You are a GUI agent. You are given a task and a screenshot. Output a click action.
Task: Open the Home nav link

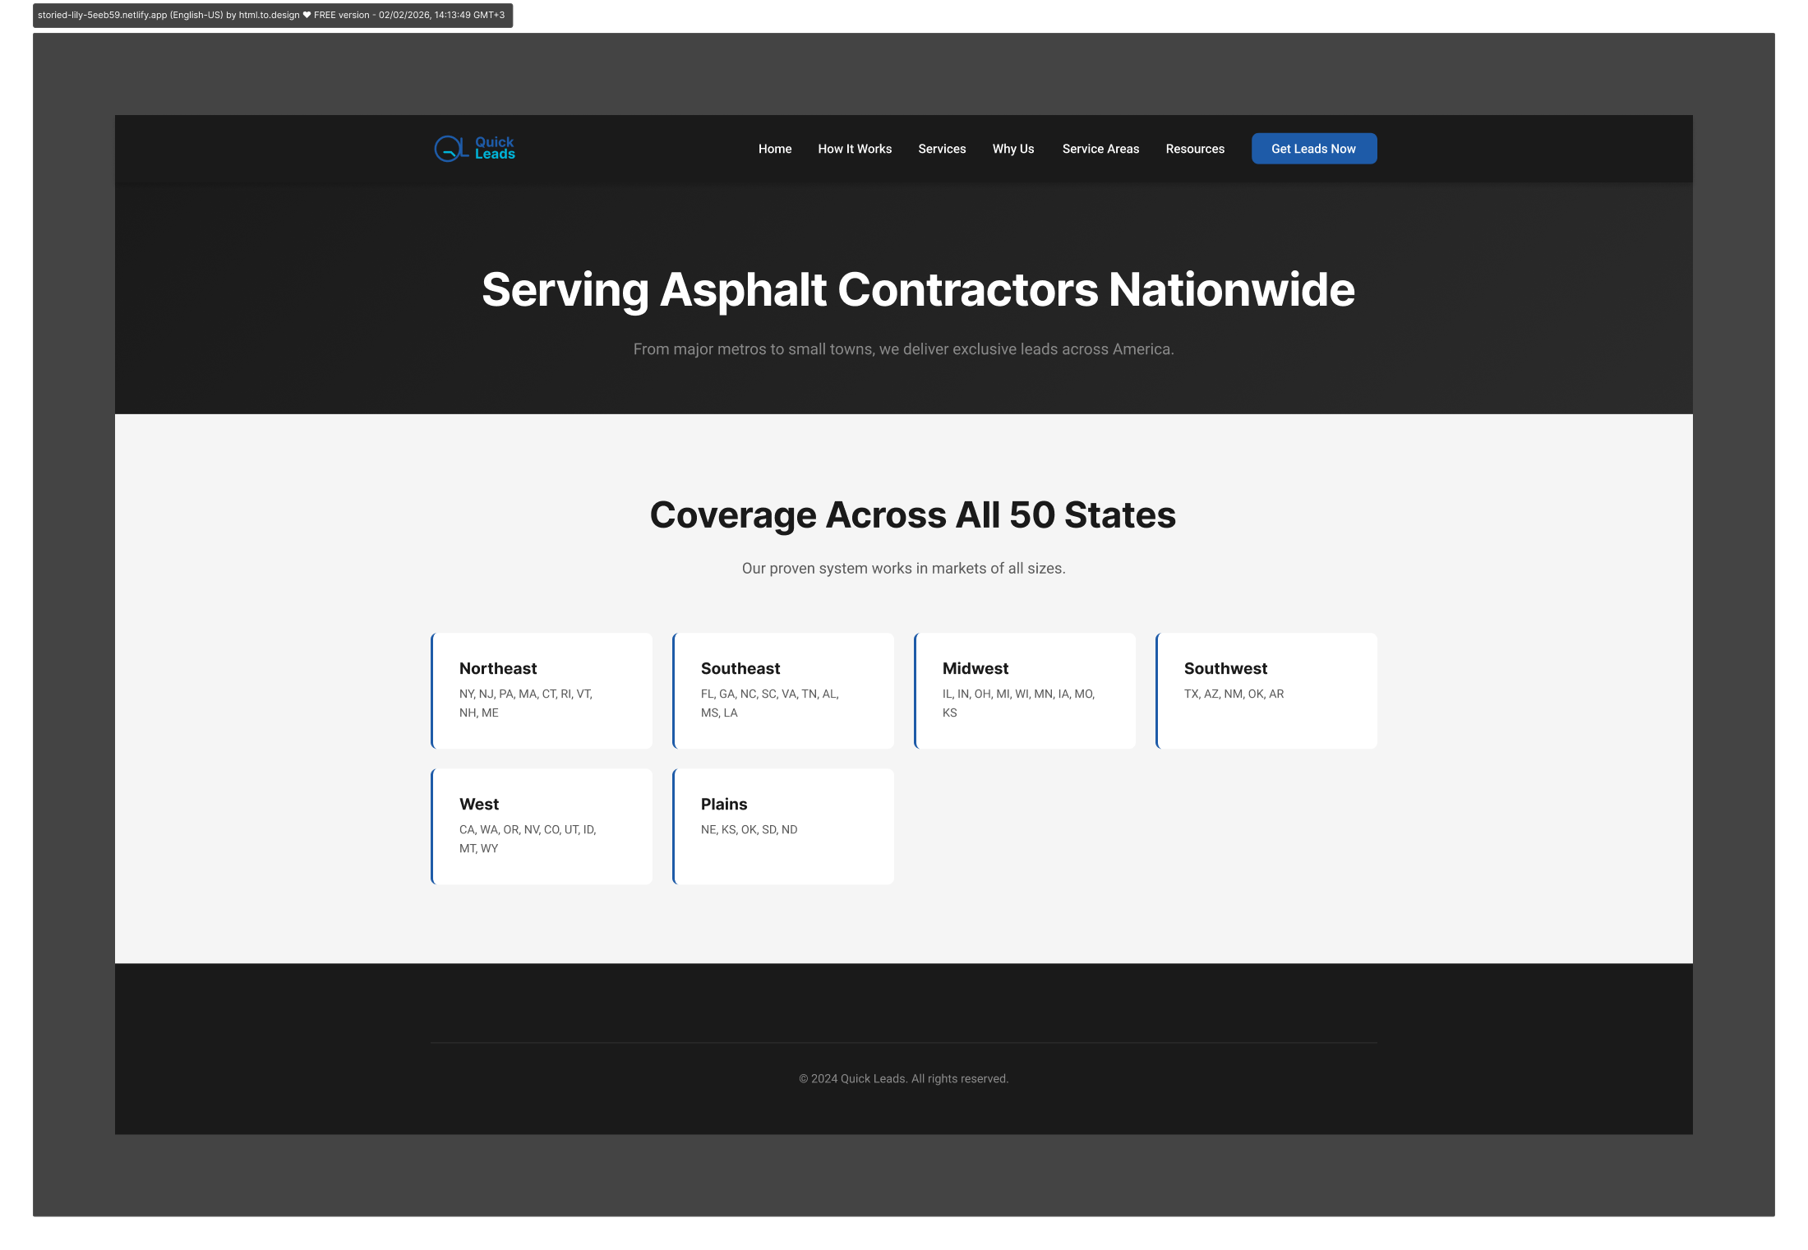[x=774, y=149]
